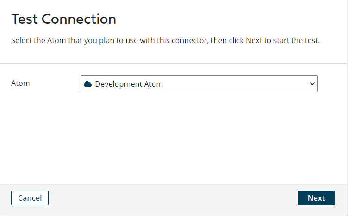Dismiss the Test Connection dialog via Cancel
Viewport: 348px width, 216px height.
30,198
